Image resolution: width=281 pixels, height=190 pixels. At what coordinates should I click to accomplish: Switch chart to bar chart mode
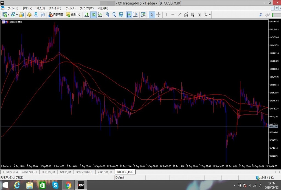point(87,15)
